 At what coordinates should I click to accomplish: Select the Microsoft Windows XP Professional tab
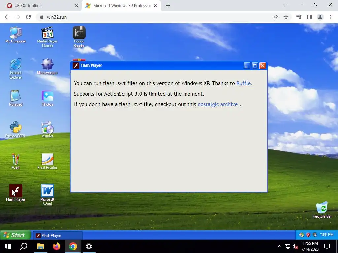pyautogui.click(x=121, y=6)
